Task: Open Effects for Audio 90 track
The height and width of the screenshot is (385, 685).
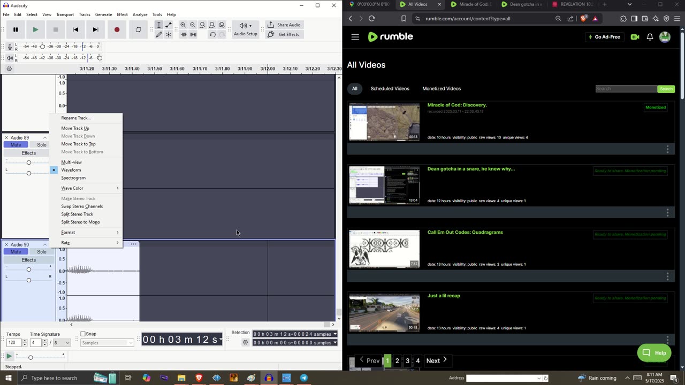Action: click(x=28, y=260)
